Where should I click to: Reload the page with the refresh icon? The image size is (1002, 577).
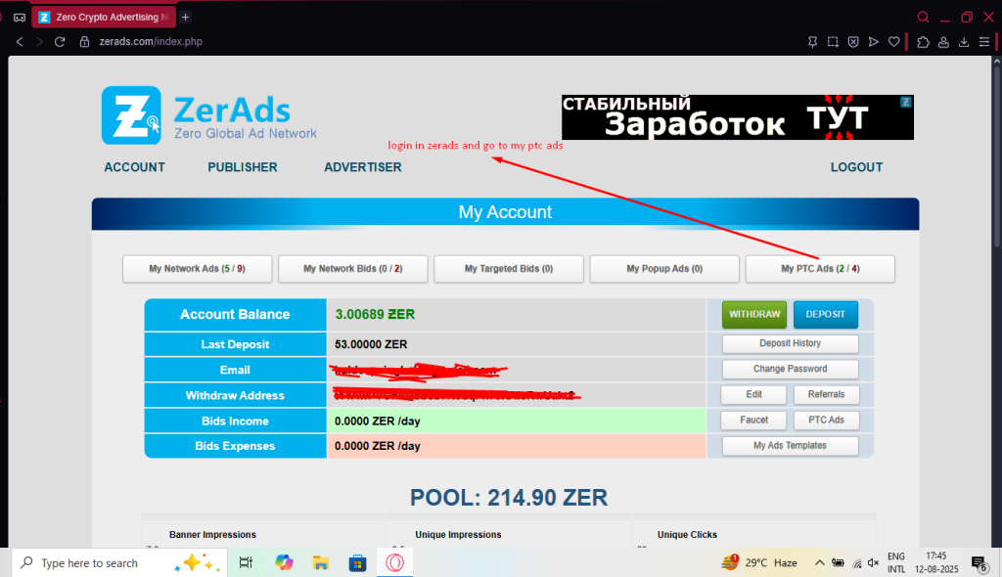coord(60,42)
